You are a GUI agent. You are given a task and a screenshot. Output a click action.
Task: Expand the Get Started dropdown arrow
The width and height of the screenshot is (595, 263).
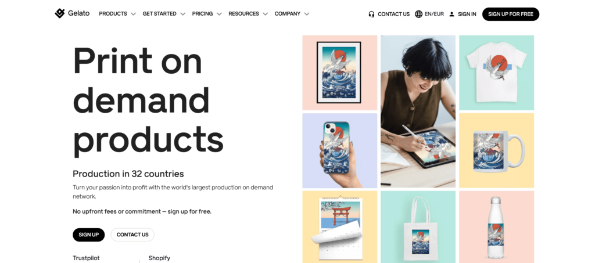pos(183,14)
